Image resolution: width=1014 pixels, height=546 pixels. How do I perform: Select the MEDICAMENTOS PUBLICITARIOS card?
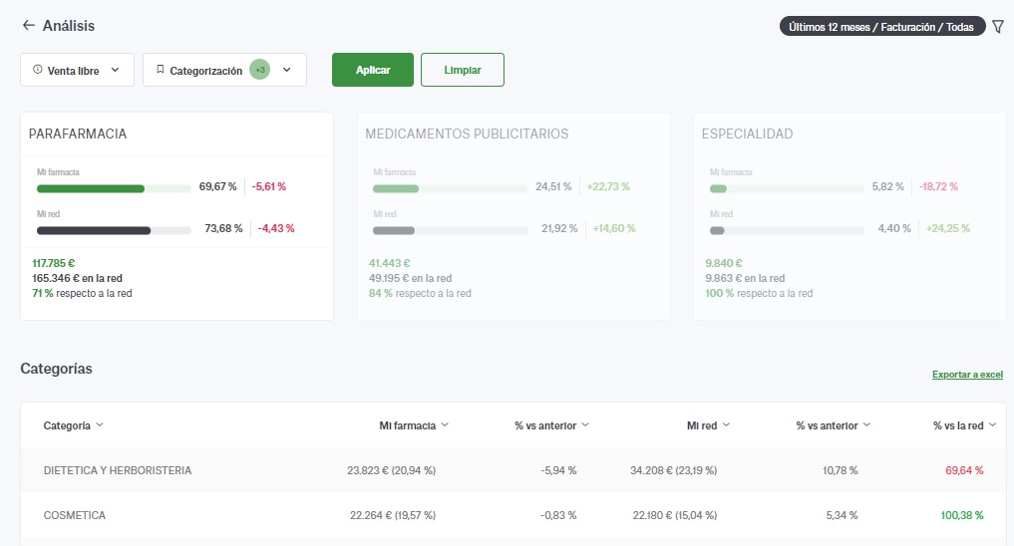pos(513,216)
